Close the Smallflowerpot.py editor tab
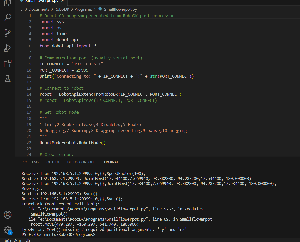Viewport: 300px width, 242px height. [x=63, y=1]
